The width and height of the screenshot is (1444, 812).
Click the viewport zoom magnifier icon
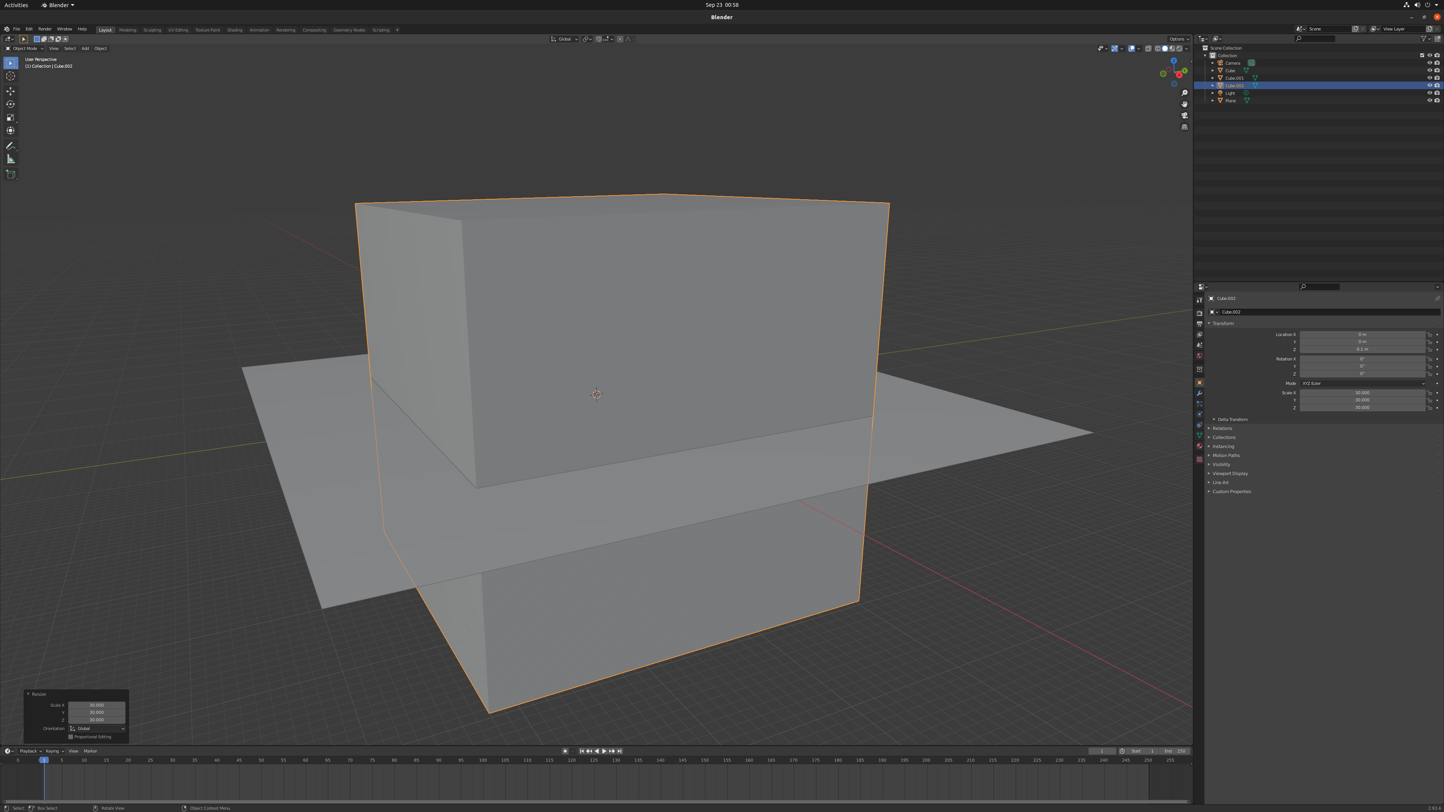1185,93
